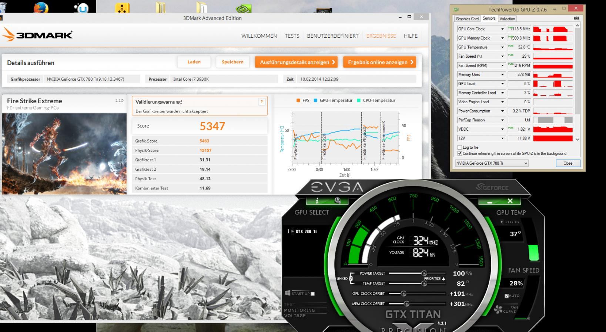Viewport: 606px width, 332px height.
Task: Click the Grafik-Score 5463 value
Action: (x=204, y=141)
